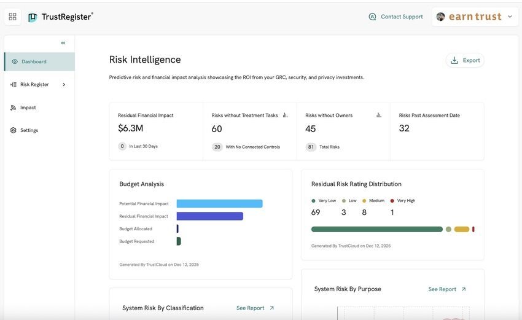Click the yellow Medium distribution segment
Viewport: 522px width, 320px height.
pos(462,229)
